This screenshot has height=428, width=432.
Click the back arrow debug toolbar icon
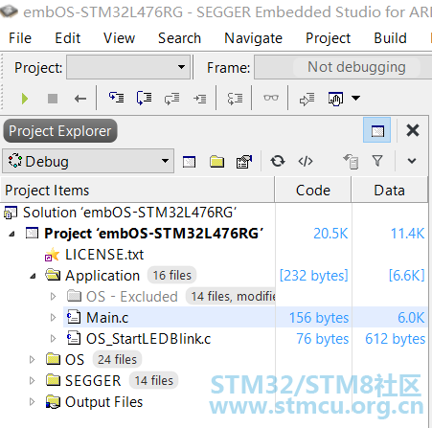[x=80, y=99]
